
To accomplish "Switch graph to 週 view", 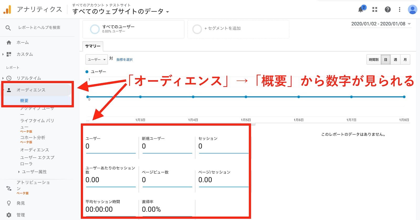I will click(x=395, y=60).
